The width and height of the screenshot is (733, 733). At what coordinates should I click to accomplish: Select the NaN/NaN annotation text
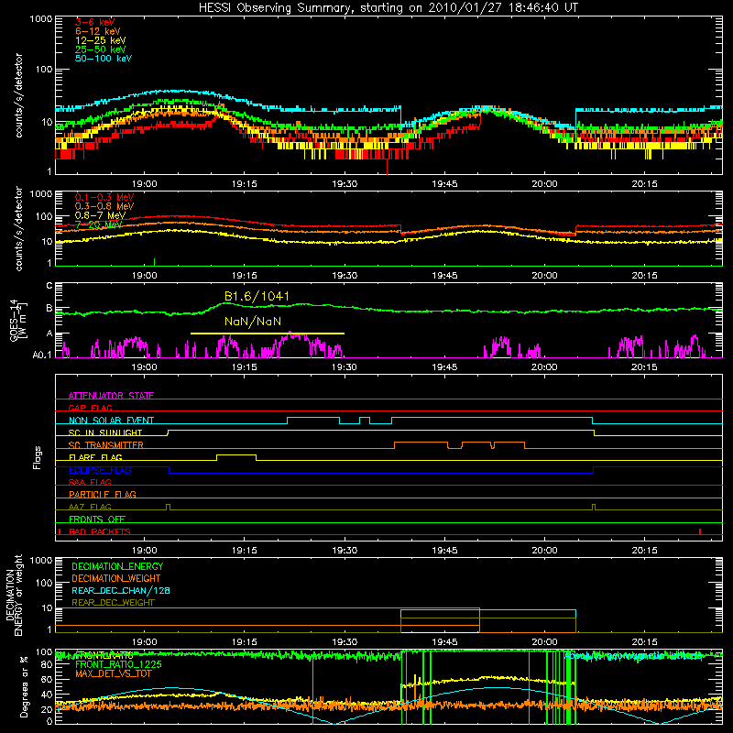[253, 322]
